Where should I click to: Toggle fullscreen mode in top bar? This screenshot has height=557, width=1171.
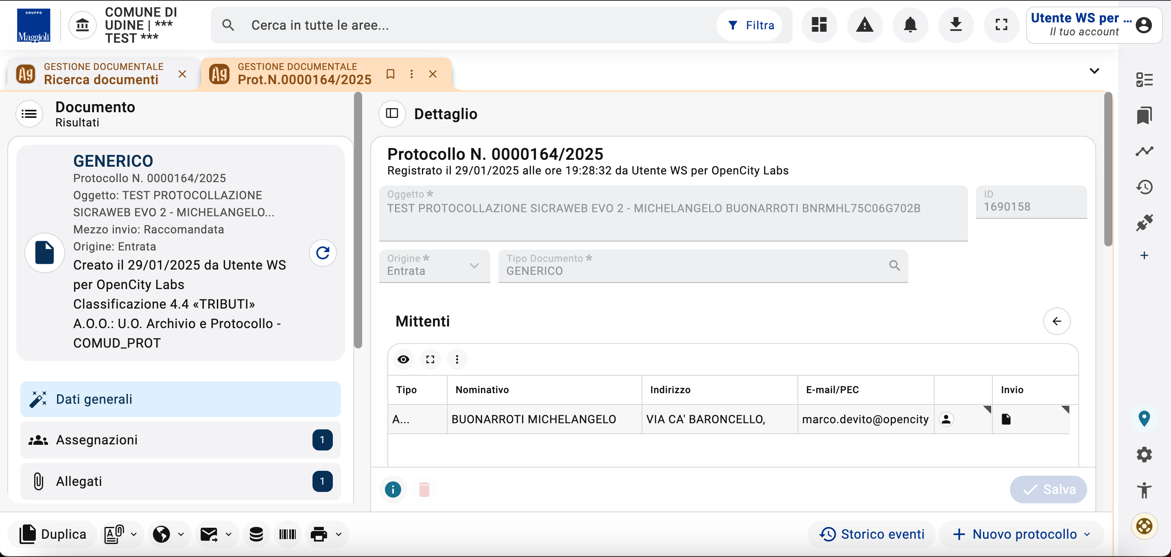[x=1001, y=25]
